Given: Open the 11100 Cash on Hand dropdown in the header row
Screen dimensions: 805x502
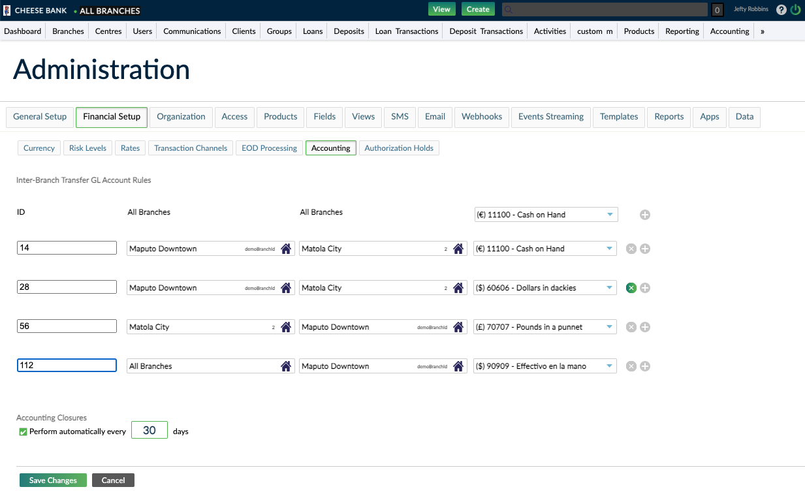Looking at the screenshot, I should pos(546,214).
